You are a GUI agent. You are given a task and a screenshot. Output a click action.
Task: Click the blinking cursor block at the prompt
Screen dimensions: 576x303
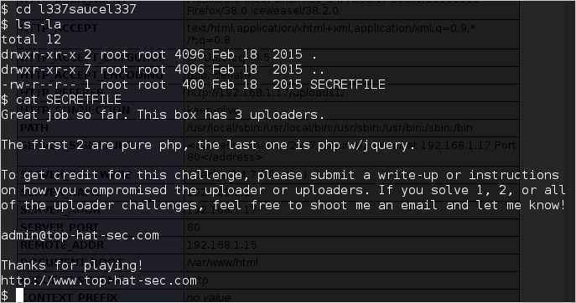(19, 295)
